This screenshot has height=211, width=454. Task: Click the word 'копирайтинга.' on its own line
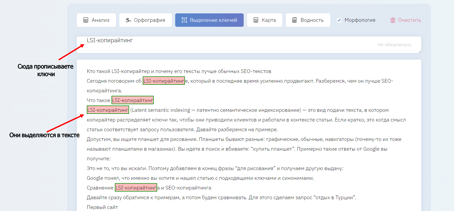(x=104, y=91)
